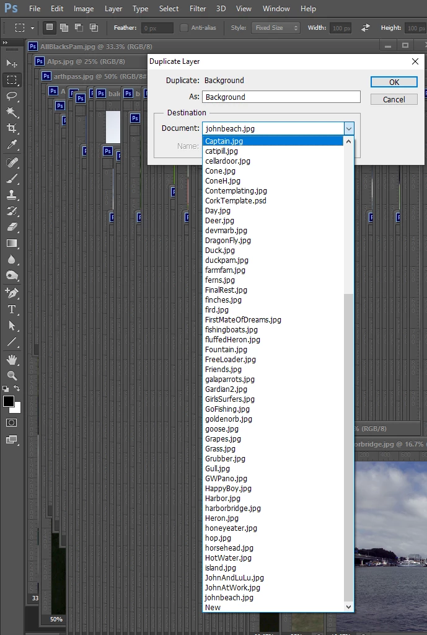Select the Brush tool
Screen dimensions: 427x635
point(12,179)
